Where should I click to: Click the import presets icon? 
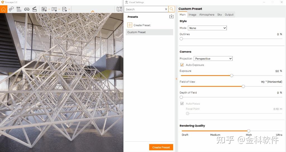(x=171, y=16)
